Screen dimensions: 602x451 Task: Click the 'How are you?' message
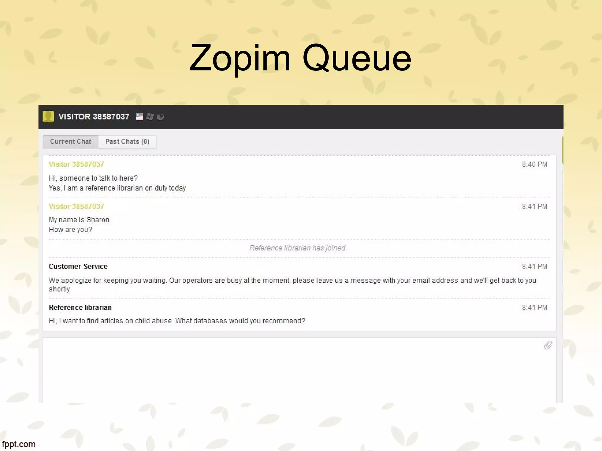point(71,230)
